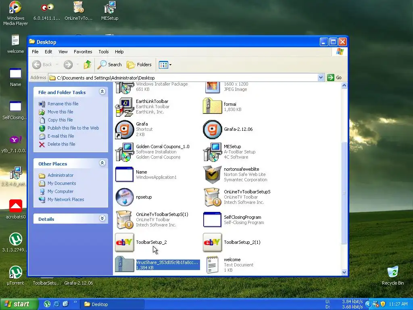Select the Girafa shortcut icon in folder

[x=125, y=130]
